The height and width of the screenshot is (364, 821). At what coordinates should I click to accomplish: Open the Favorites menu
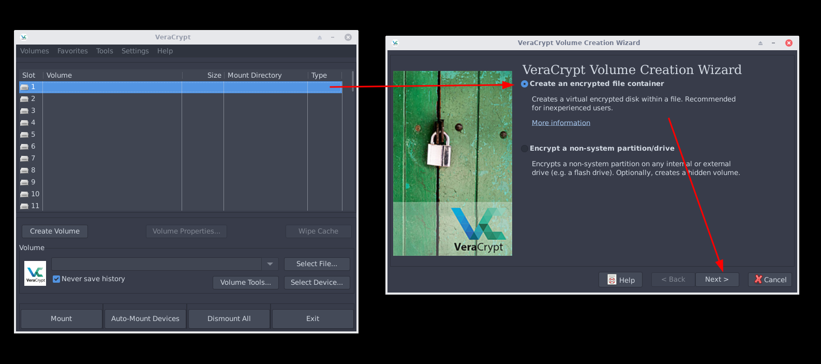coord(72,51)
